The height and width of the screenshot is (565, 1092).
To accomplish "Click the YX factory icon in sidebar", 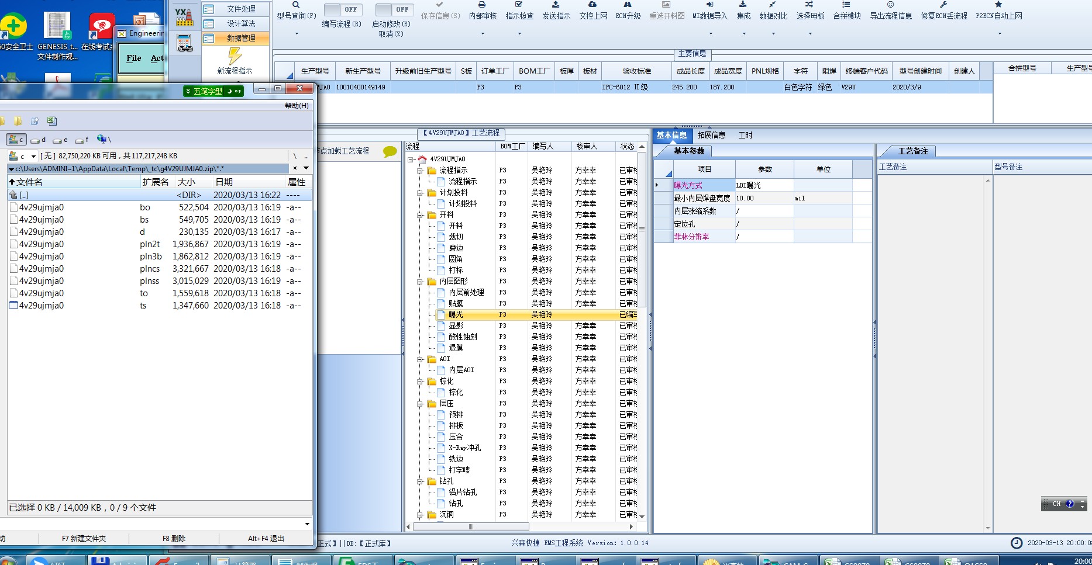I will click(184, 17).
